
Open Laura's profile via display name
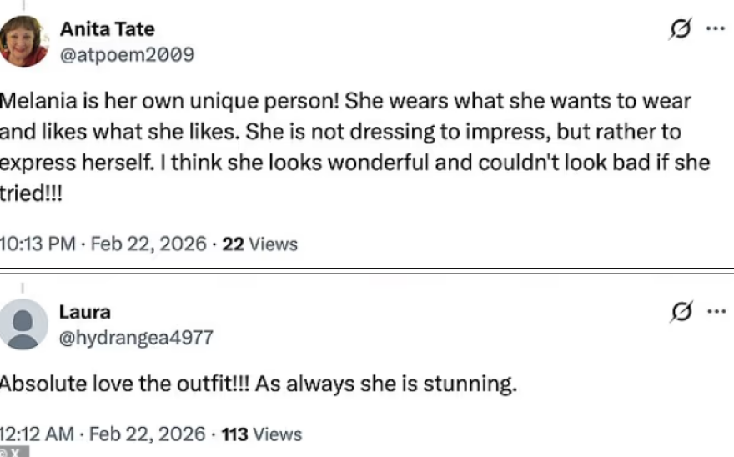(84, 312)
